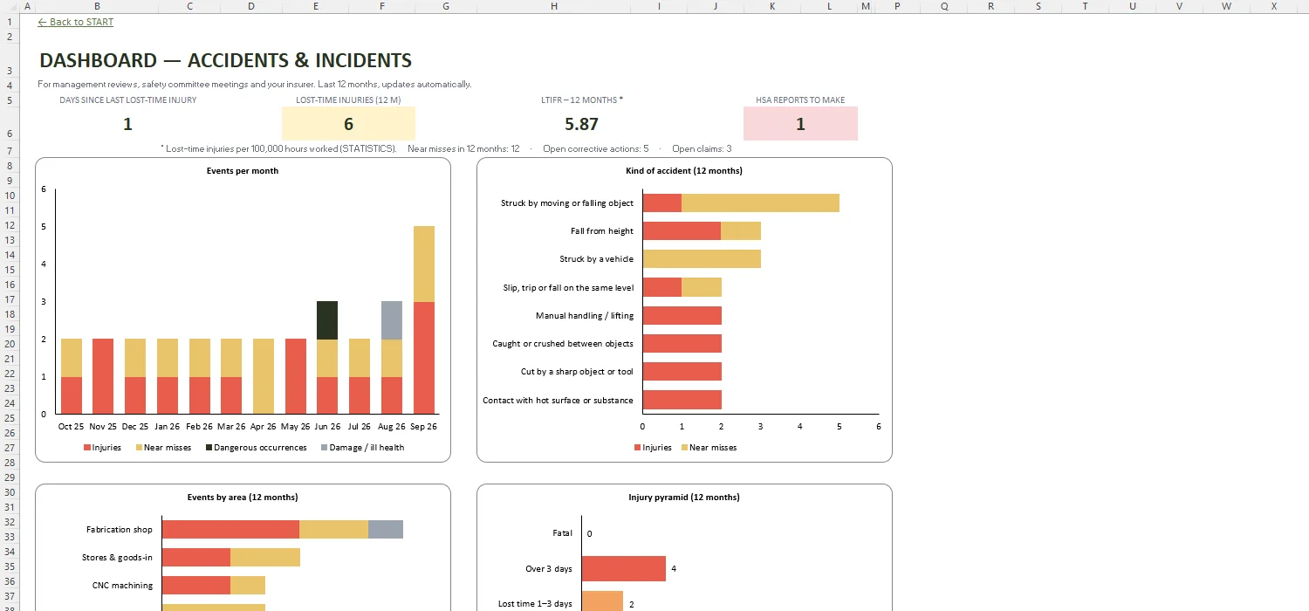
Task: Select column B header
Action: pyautogui.click(x=97, y=6)
